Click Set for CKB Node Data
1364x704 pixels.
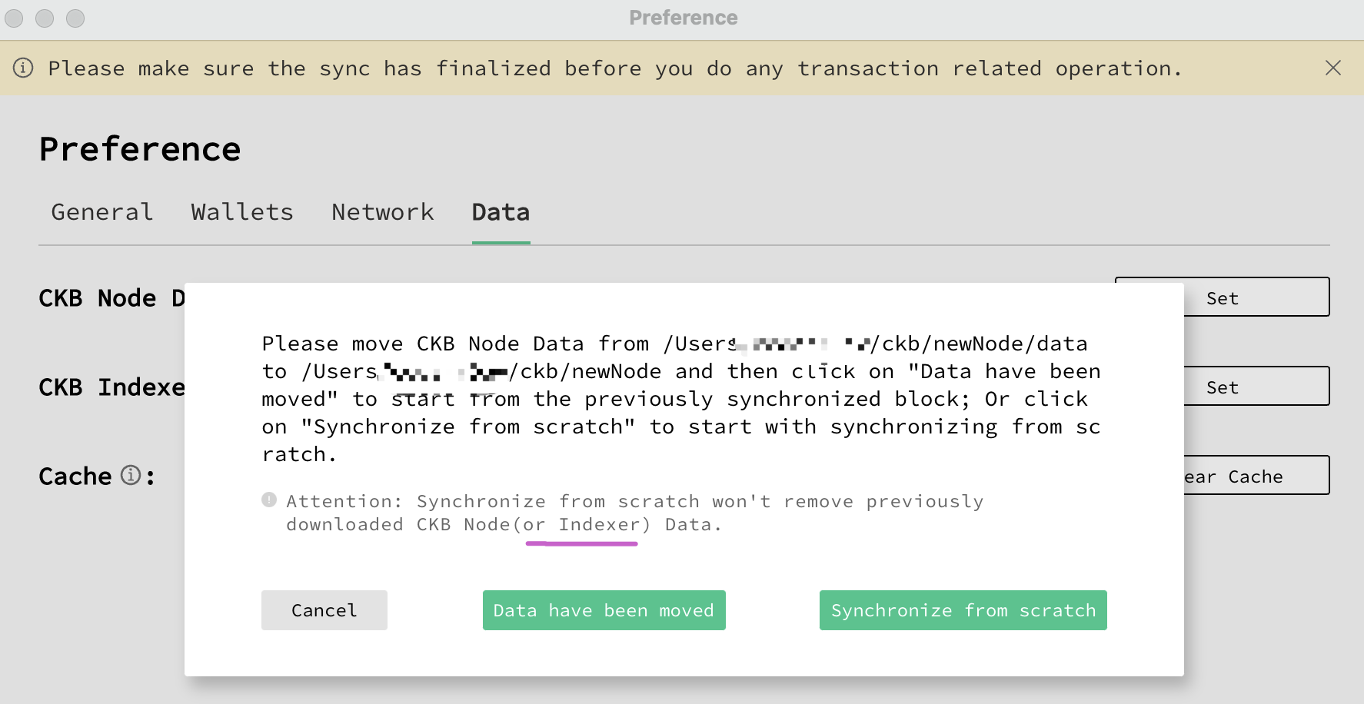point(1222,297)
